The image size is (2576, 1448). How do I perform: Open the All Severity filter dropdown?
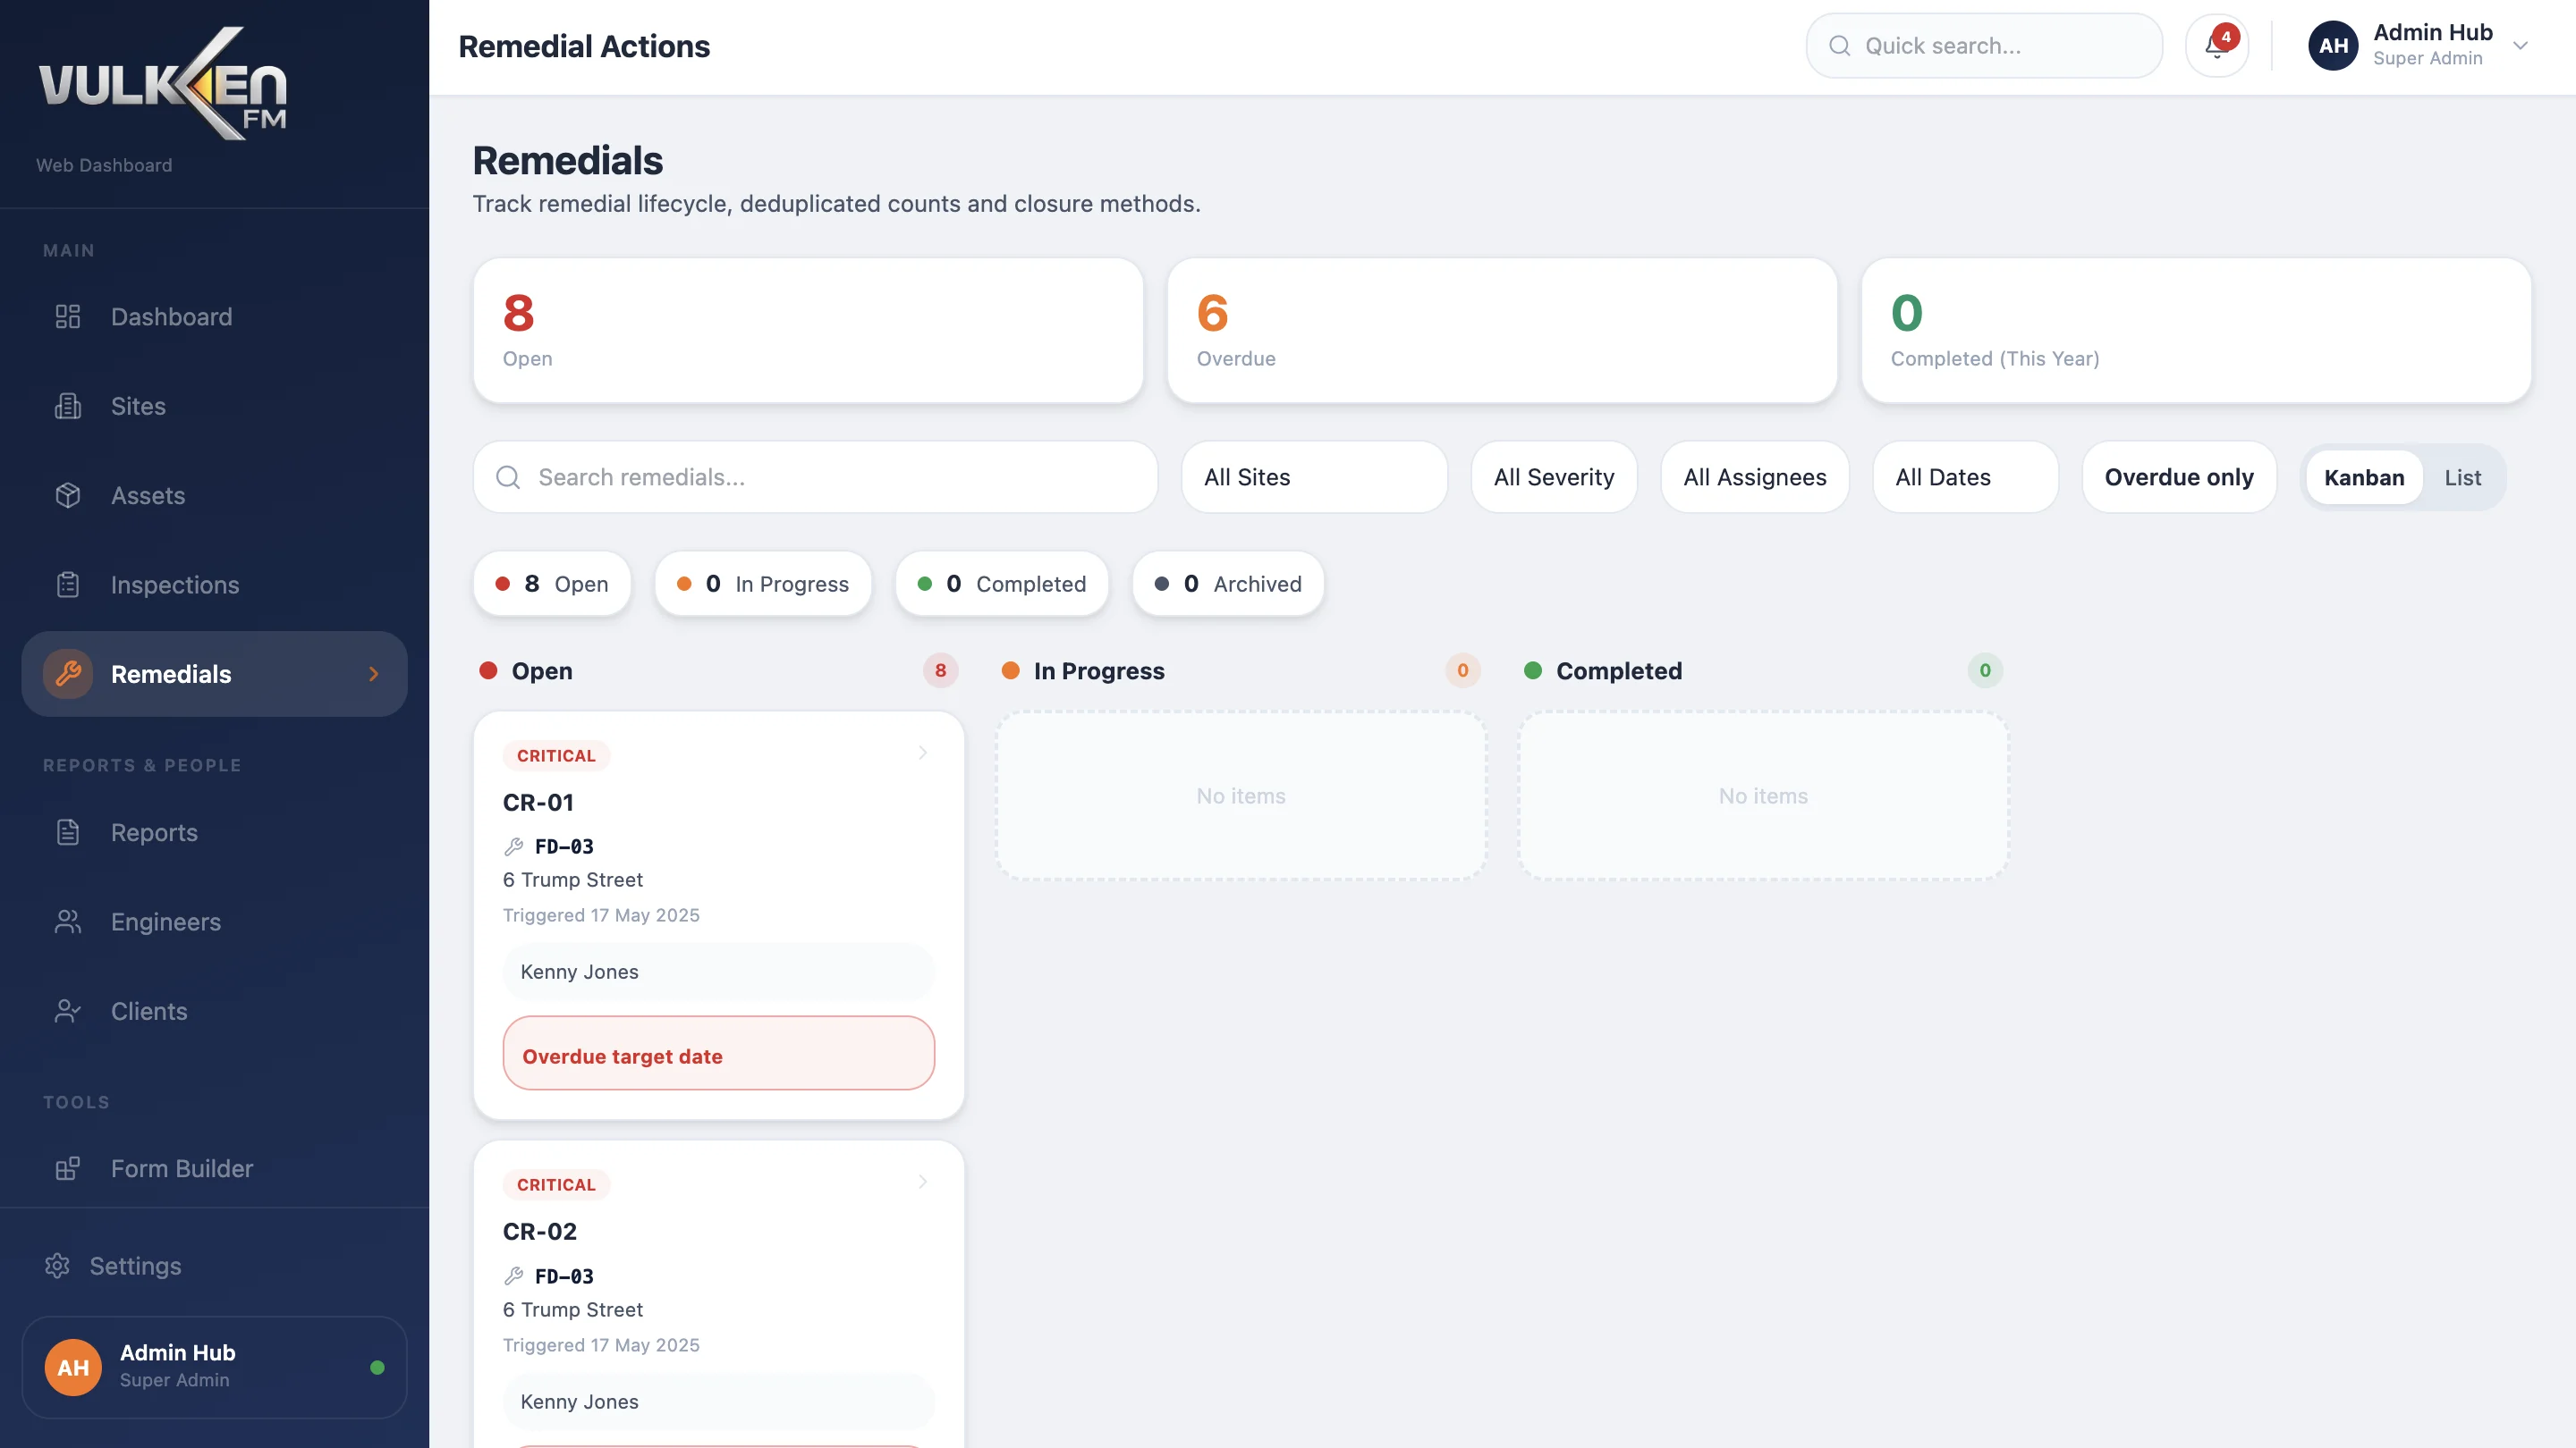coord(1553,476)
